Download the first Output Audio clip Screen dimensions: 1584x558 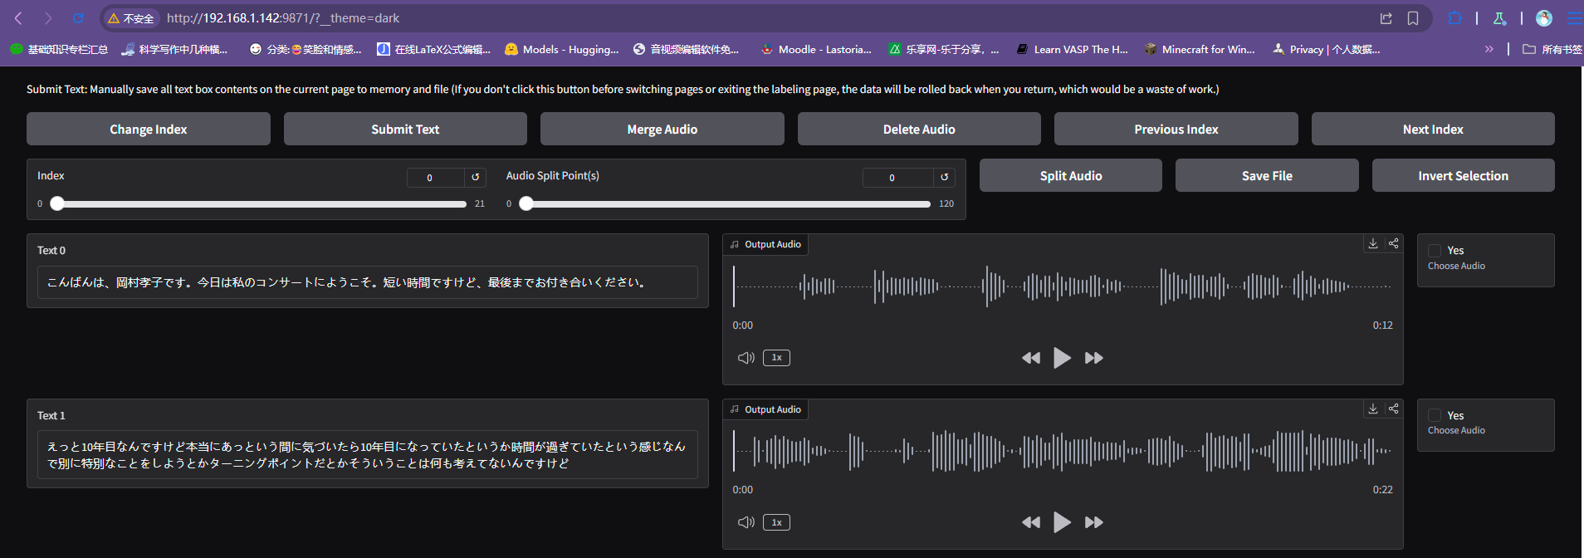tap(1373, 243)
